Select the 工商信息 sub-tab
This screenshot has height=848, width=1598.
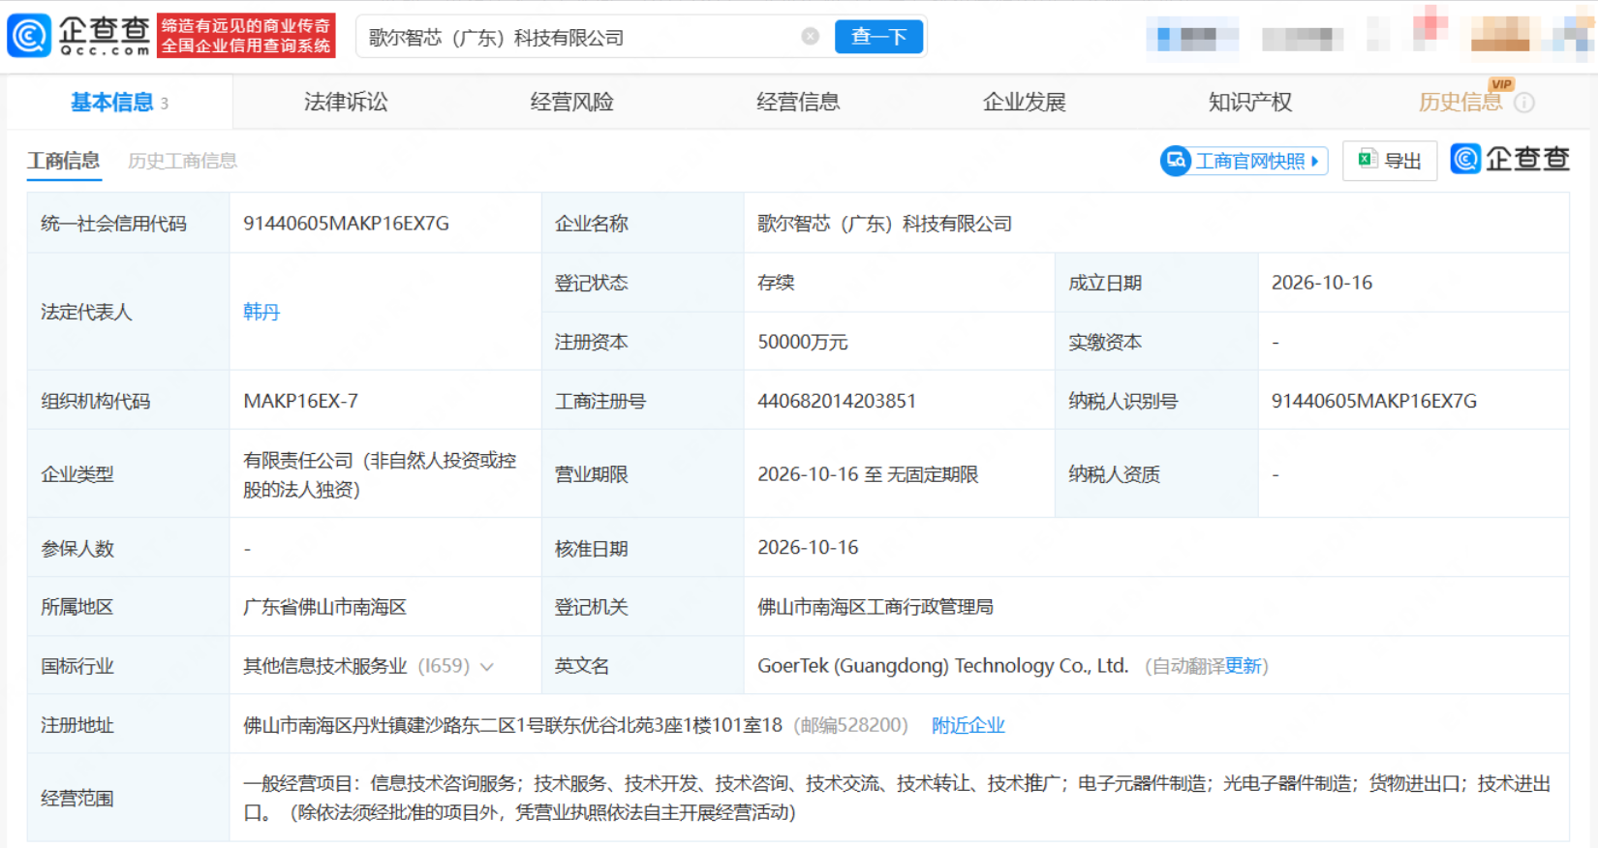tap(64, 161)
